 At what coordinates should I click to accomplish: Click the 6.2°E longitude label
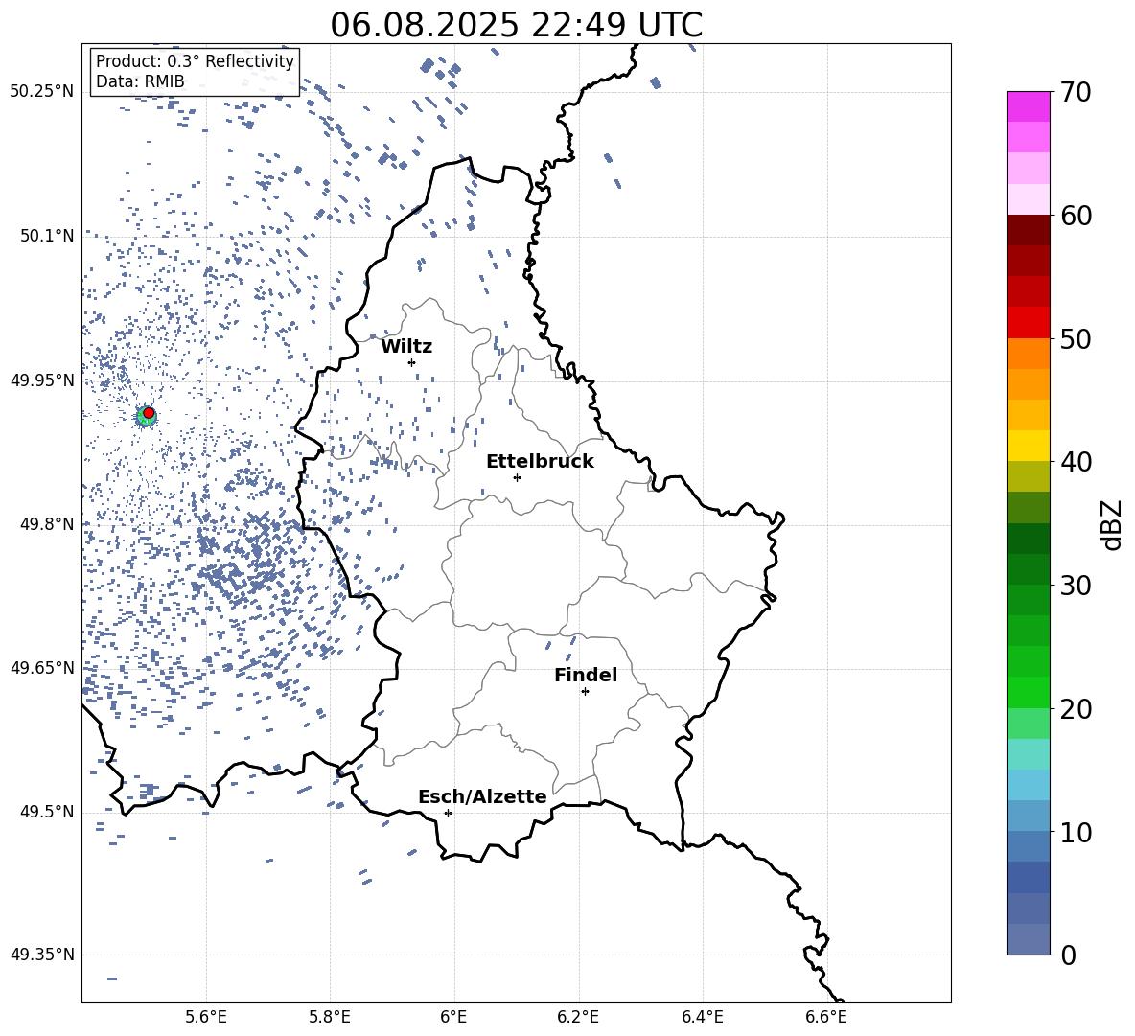(578, 1017)
